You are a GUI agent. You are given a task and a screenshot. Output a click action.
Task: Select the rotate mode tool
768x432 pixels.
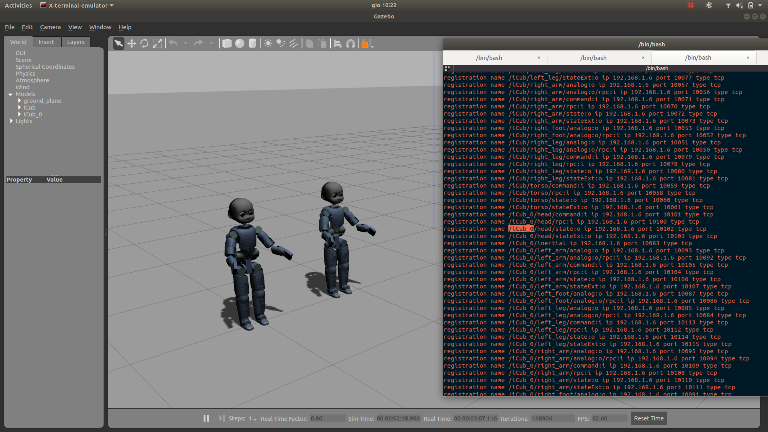(x=144, y=44)
